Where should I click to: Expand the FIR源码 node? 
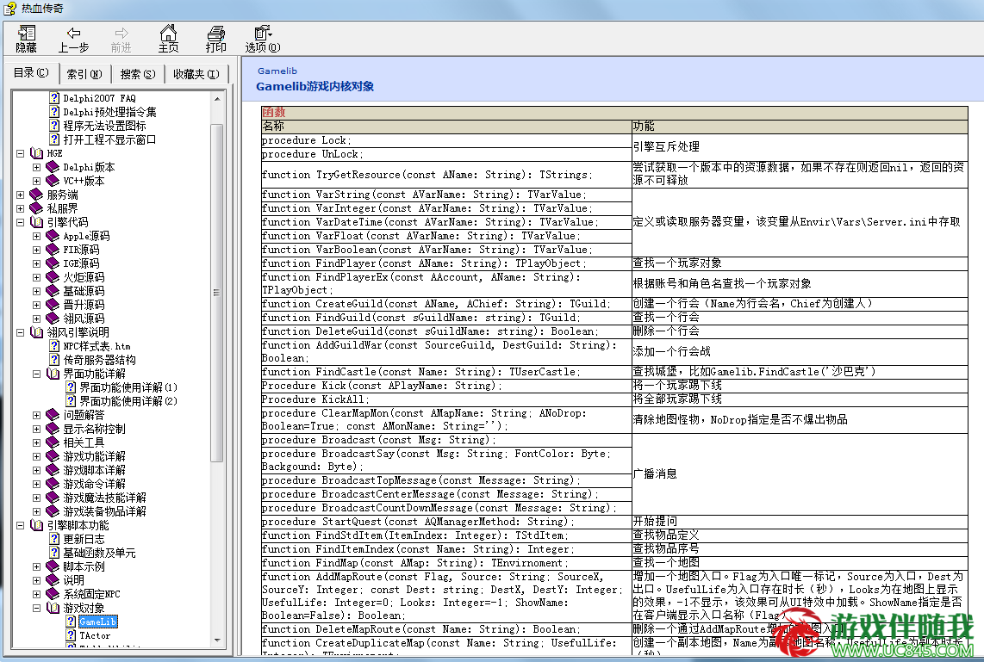pyautogui.click(x=36, y=250)
